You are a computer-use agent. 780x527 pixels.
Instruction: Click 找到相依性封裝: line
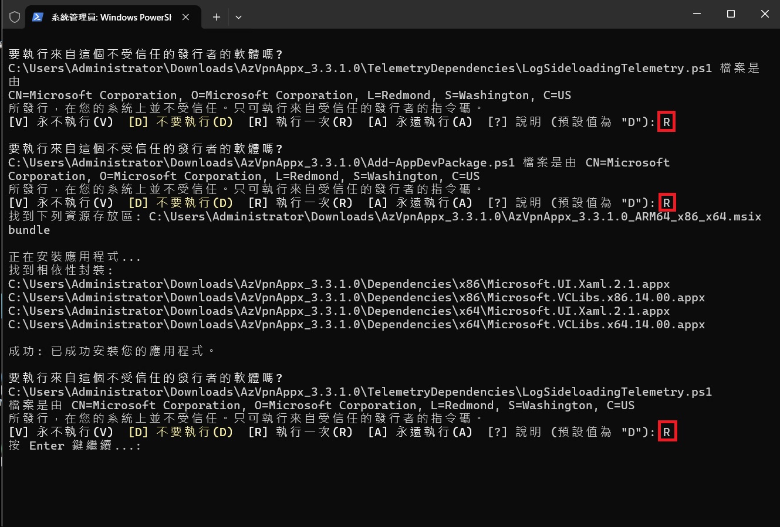(60, 270)
